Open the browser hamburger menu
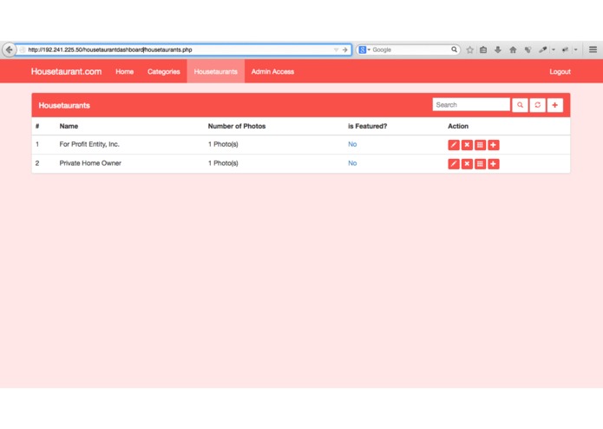This screenshot has height=429, width=603. [593, 49]
